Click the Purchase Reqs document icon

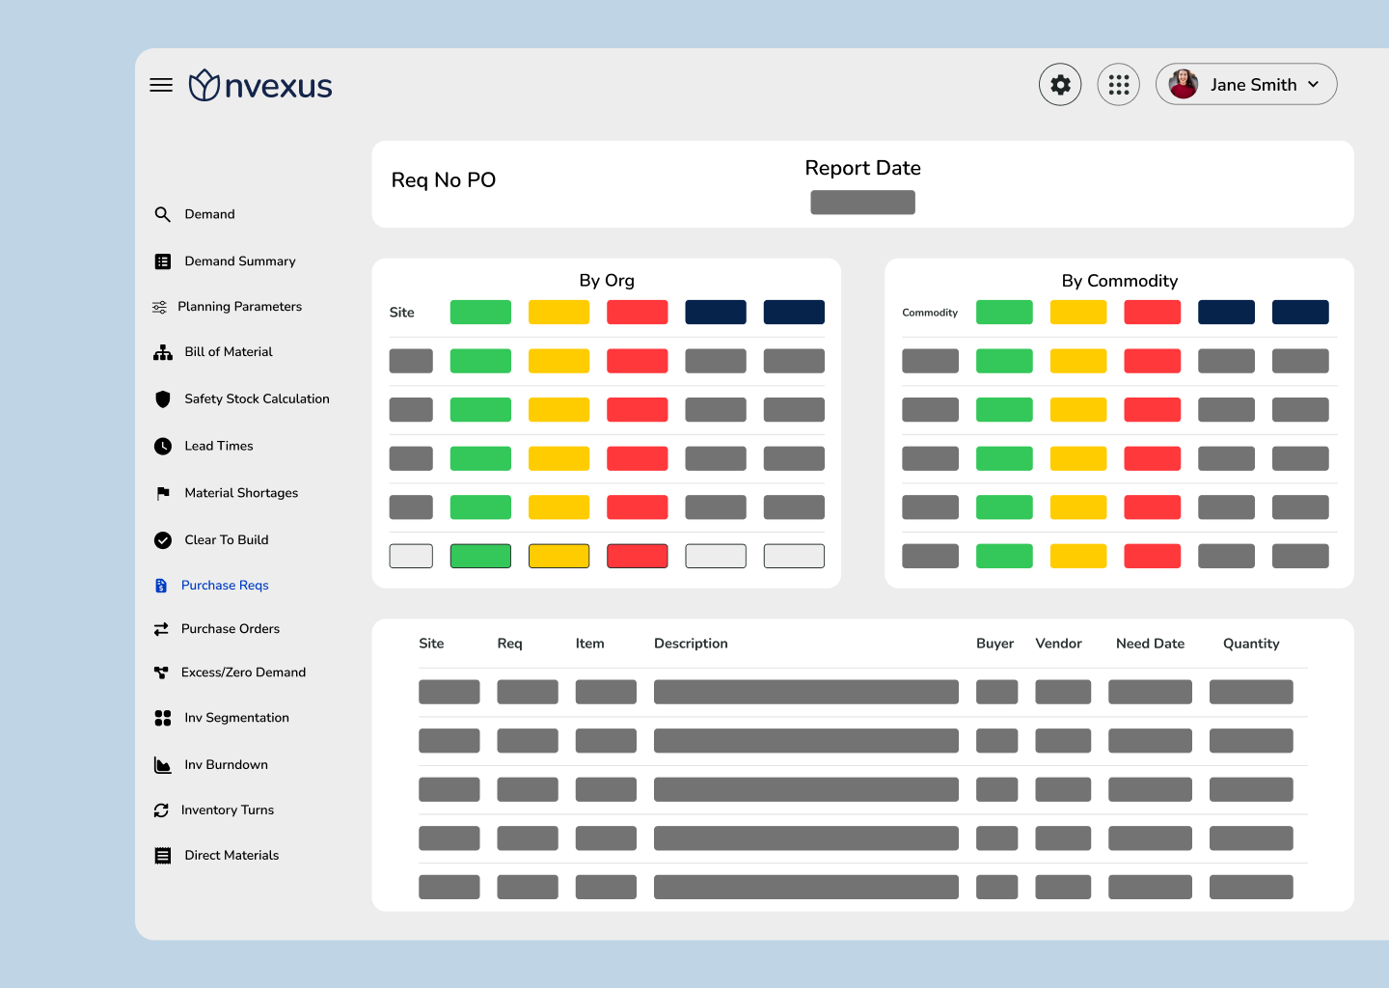[161, 586]
